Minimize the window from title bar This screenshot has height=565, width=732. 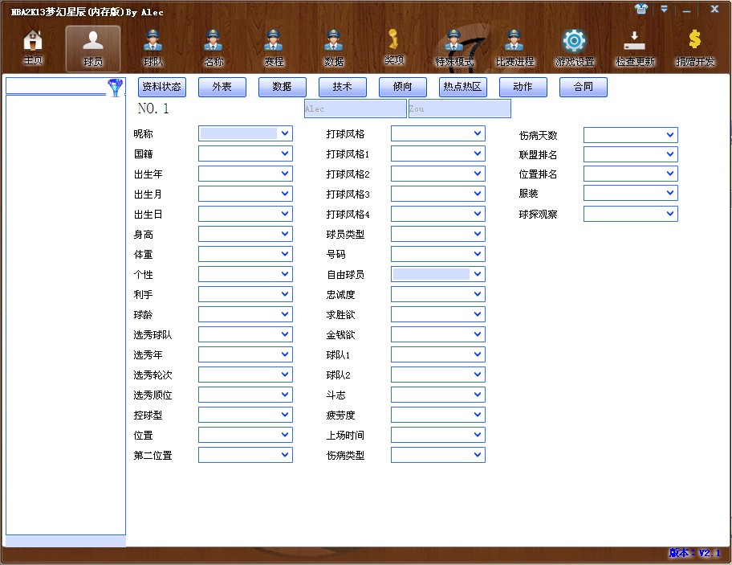[x=686, y=10]
